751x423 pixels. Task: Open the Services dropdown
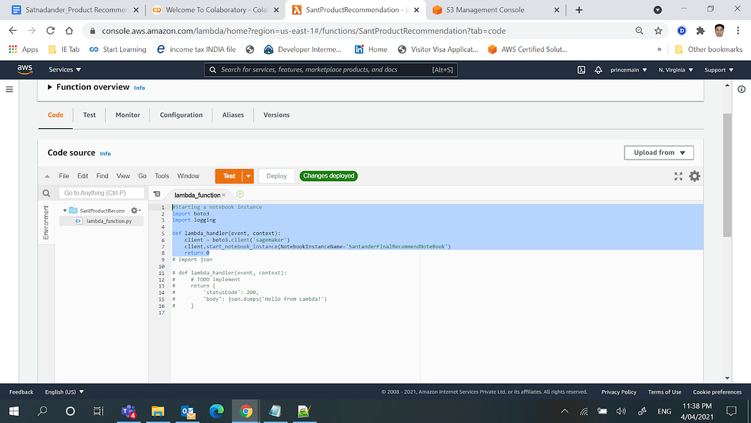[x=64, y=70]
